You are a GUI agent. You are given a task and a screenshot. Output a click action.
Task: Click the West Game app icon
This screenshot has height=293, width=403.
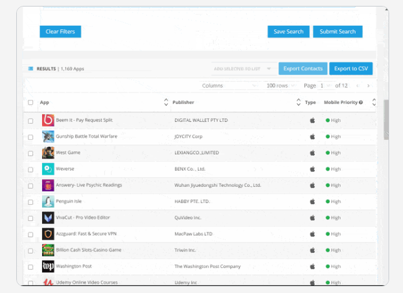click(x=48, y=153)
